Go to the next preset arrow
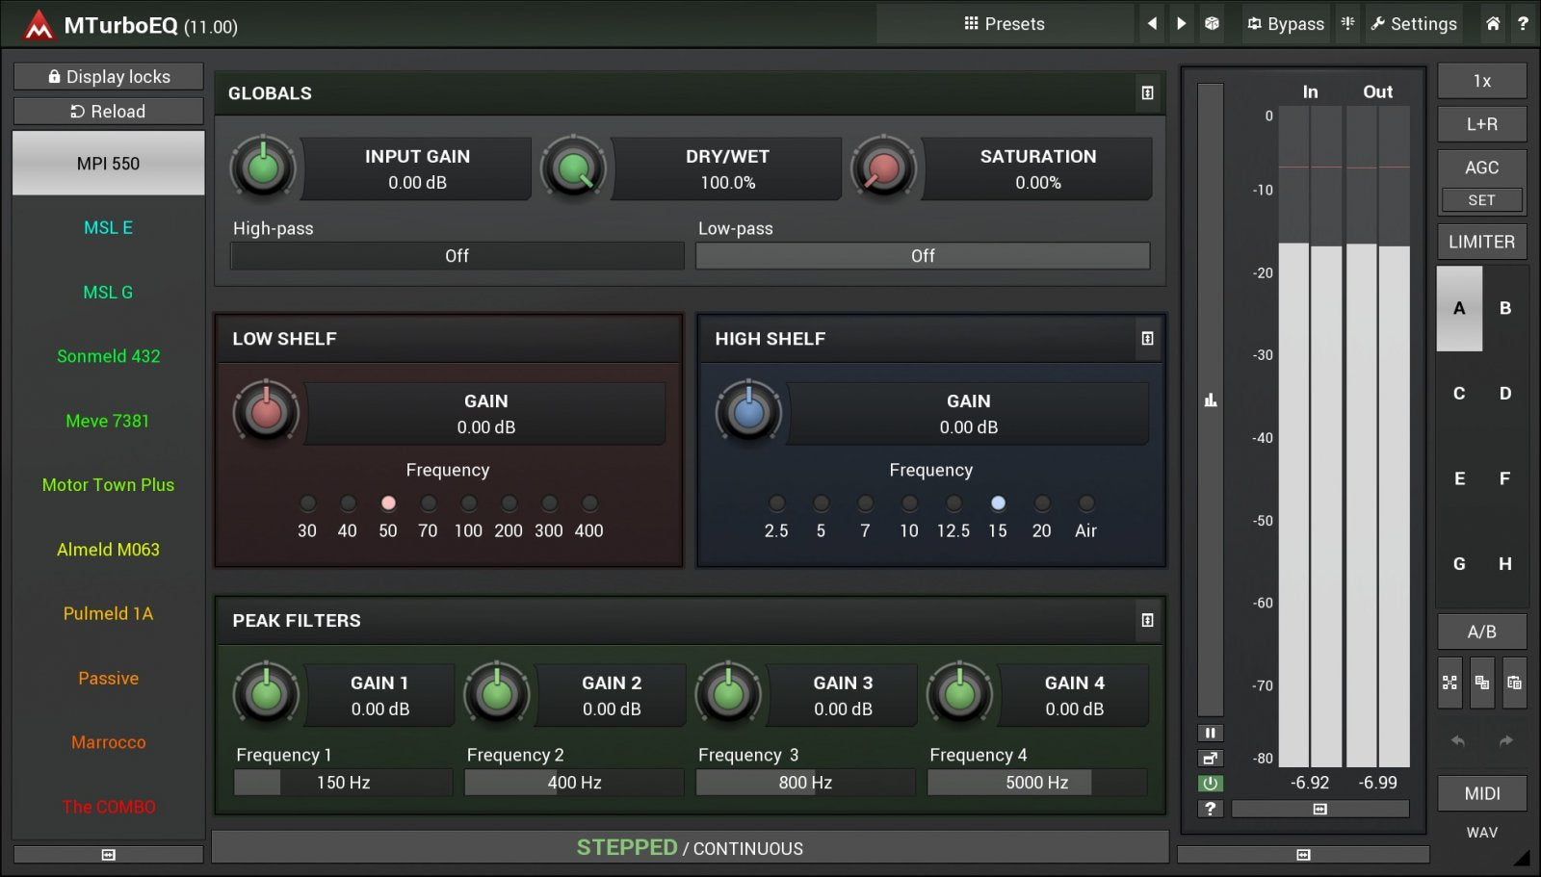Image resolution: width=1541 pixels, height=877 pixels. (1182, 24)
